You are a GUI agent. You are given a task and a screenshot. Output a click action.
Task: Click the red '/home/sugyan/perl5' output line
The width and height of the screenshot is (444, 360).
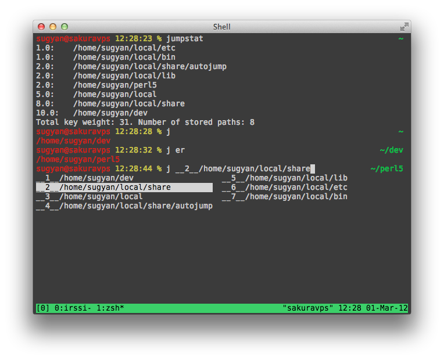point(78,159)
